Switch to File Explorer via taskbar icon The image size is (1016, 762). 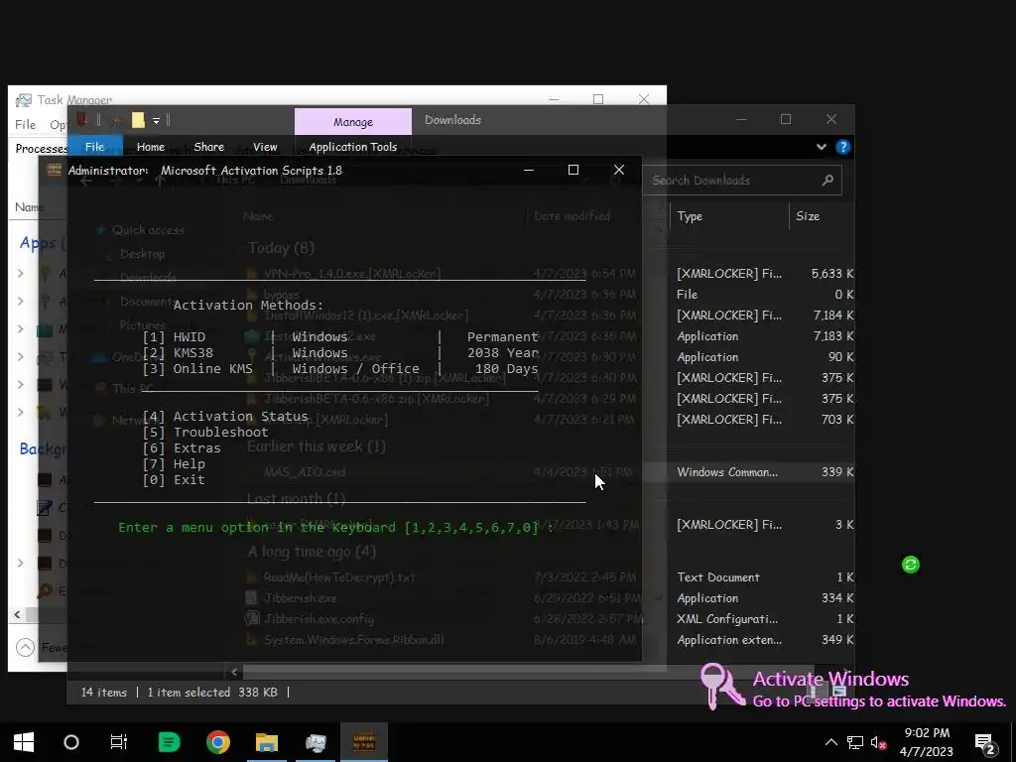[266, 742]
